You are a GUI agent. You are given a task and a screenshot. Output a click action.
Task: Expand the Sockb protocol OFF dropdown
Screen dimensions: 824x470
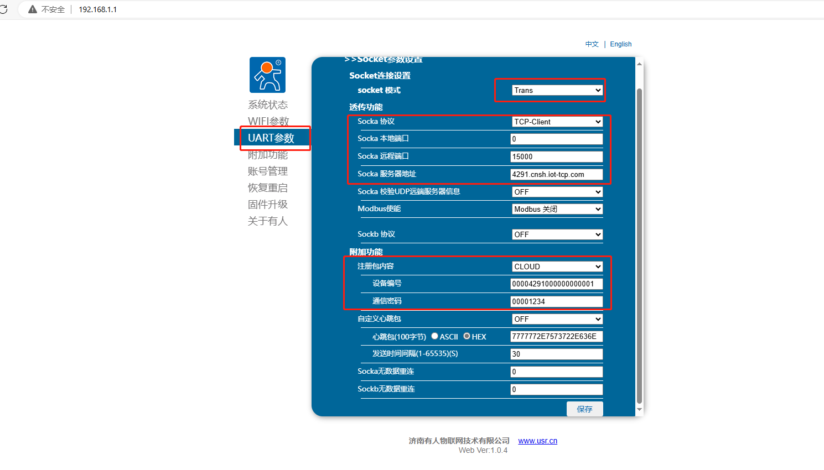pyautogui.click(x=557, y=234)
